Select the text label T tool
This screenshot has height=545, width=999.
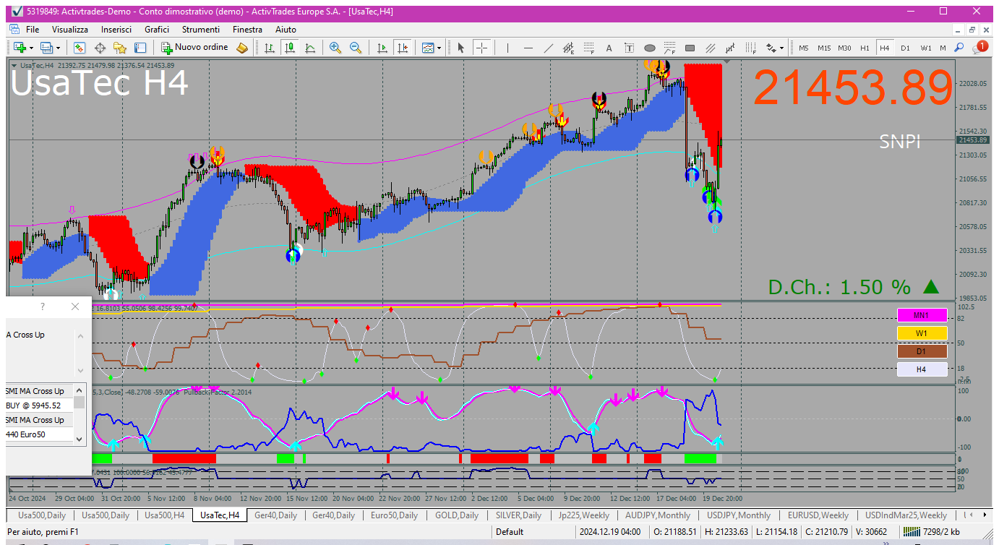point(629,48)
